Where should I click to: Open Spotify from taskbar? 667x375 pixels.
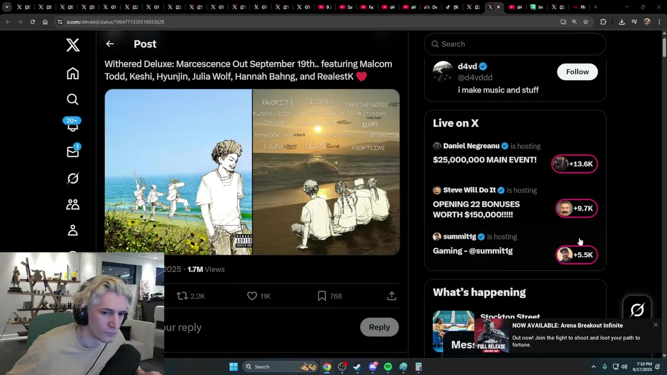click(x=388, y=367)
